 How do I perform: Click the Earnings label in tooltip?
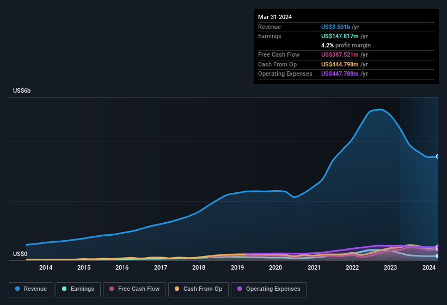270,36
